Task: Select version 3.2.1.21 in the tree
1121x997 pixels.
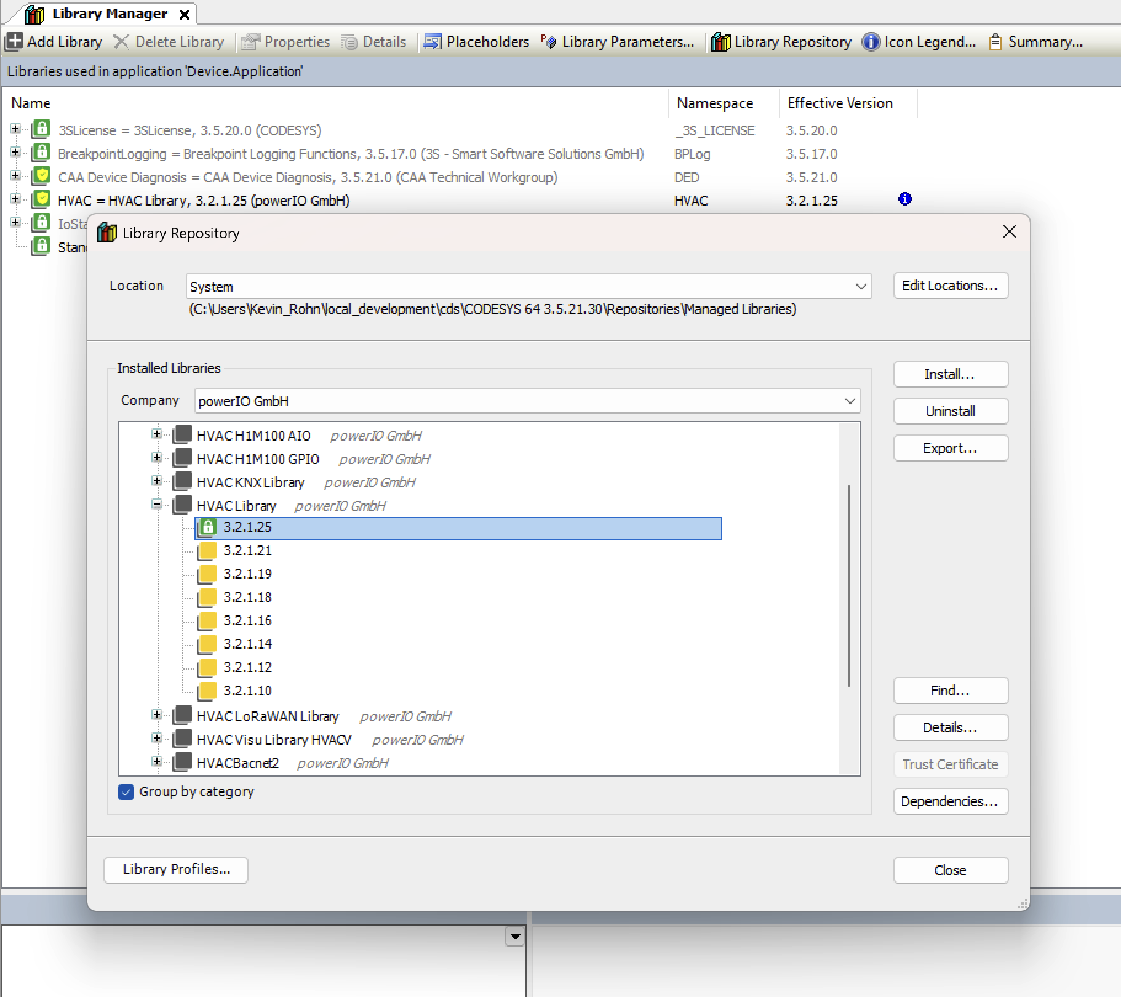Action: pos(247,551)
